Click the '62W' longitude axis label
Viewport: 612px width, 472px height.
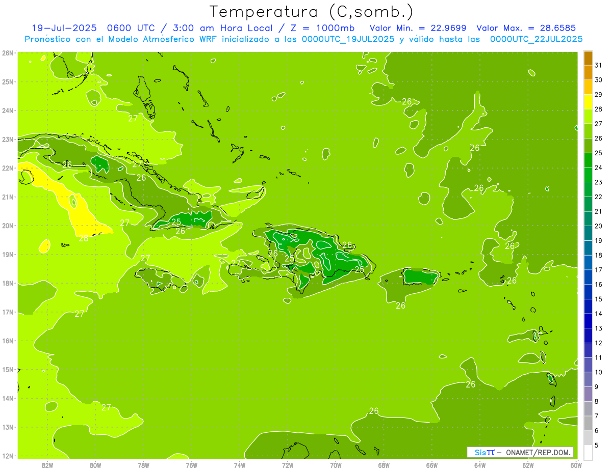528,465
